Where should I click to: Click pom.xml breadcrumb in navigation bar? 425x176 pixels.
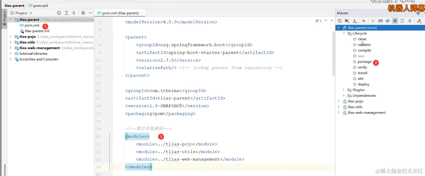38,6
